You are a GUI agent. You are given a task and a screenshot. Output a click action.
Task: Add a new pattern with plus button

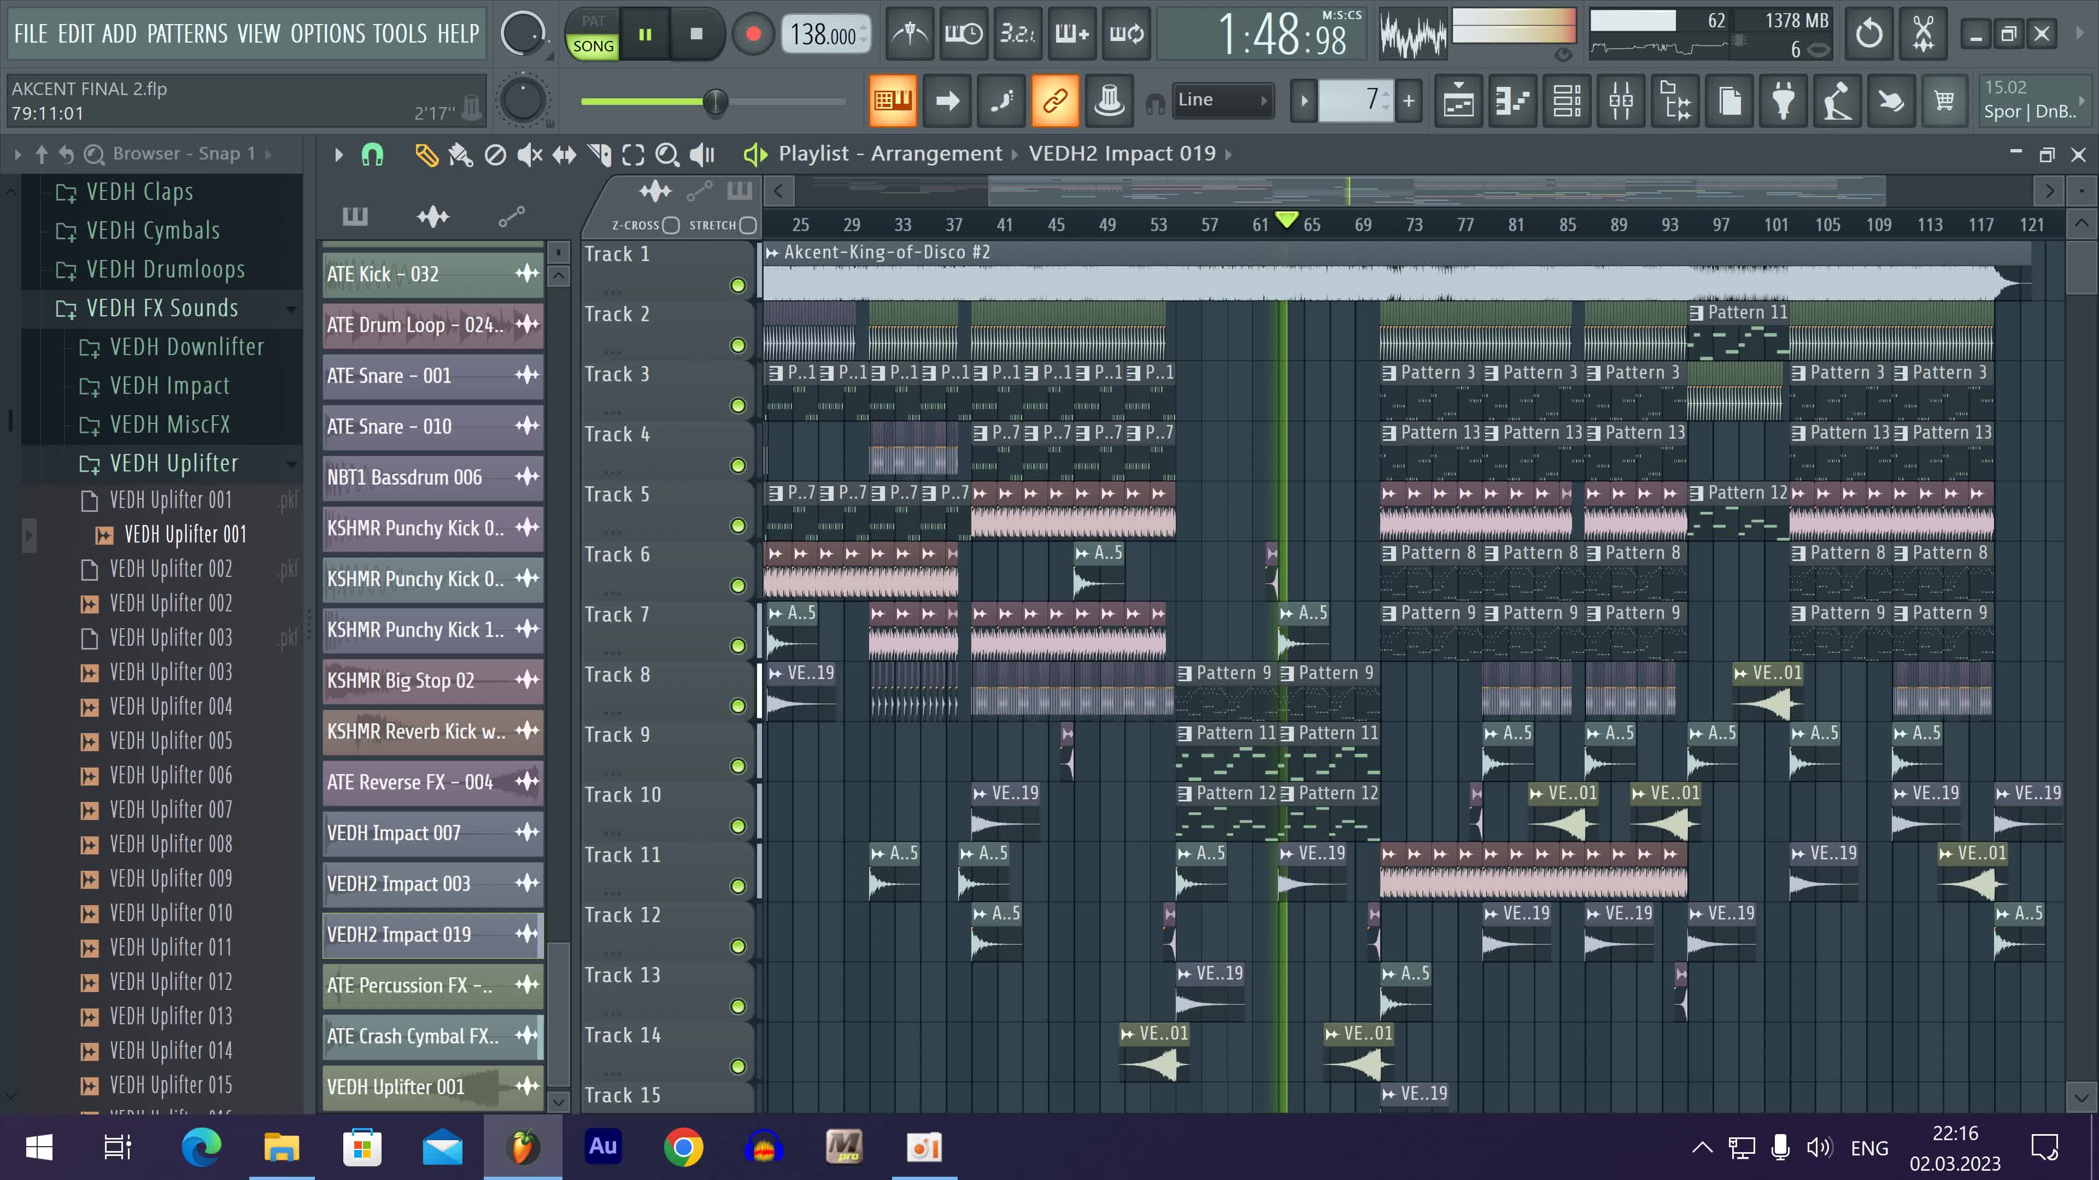tap(1409, 101)
